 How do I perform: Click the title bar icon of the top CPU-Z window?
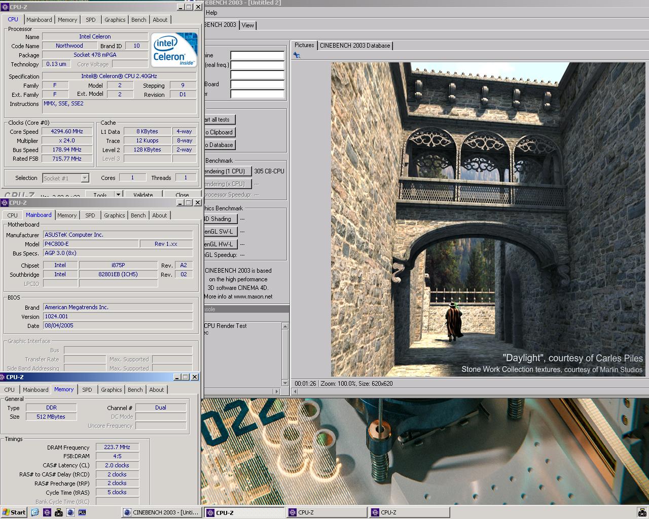(x=5, y=7)
